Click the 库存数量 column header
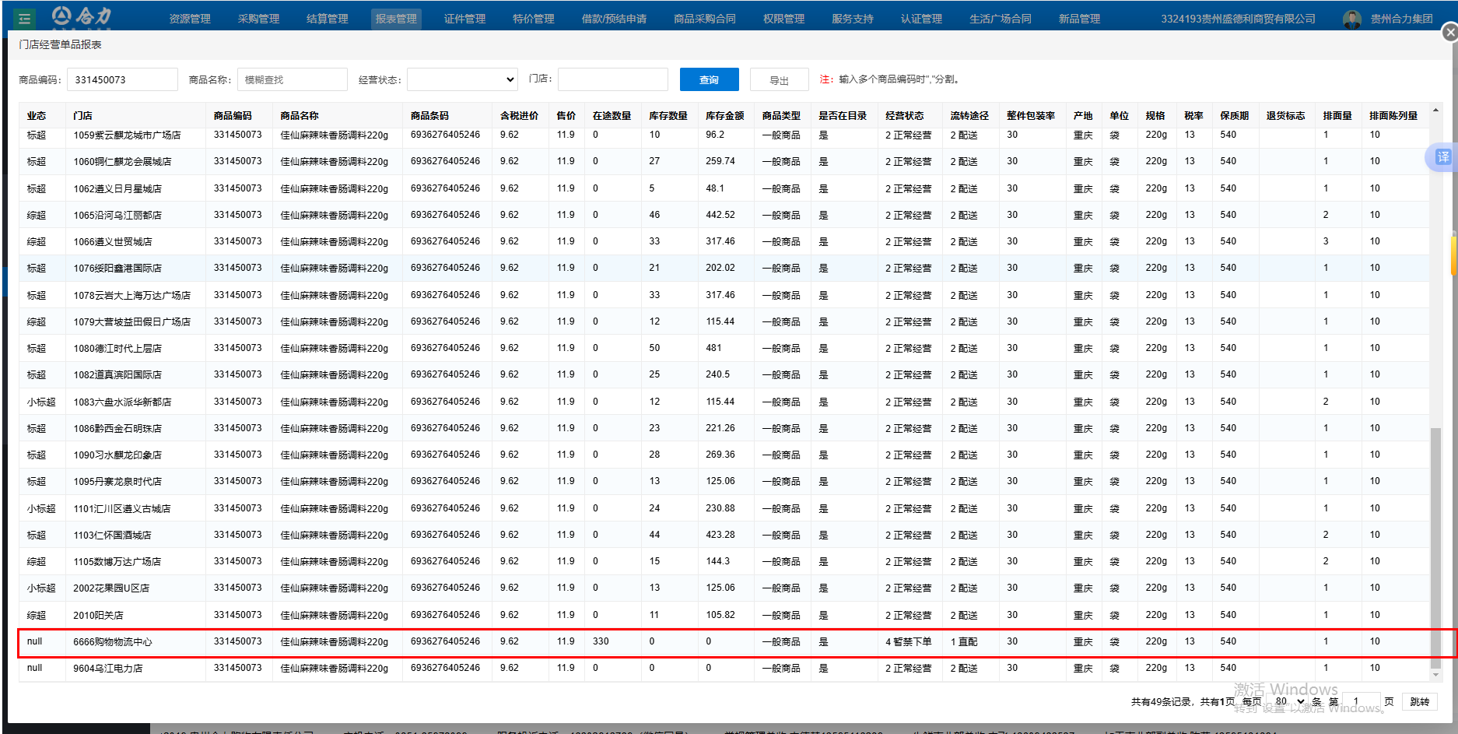Screen dimensions: 1458x734 click(668, 115)
